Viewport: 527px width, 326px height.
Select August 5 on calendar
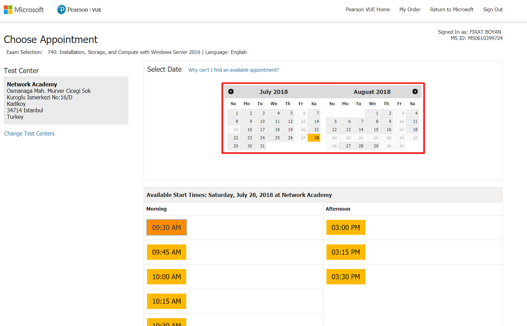[x=332, y=121]
